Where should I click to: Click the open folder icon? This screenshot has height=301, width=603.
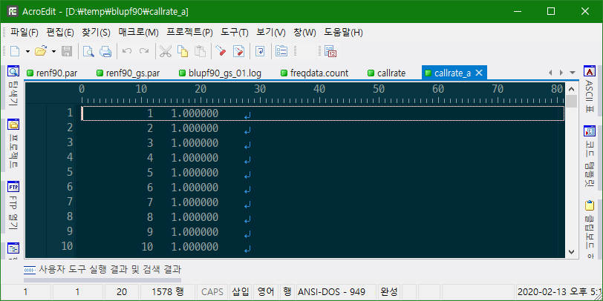click(41, 51)
